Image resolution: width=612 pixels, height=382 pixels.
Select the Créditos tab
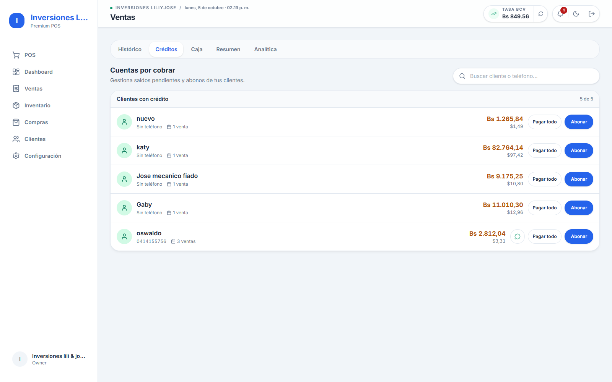166,49
